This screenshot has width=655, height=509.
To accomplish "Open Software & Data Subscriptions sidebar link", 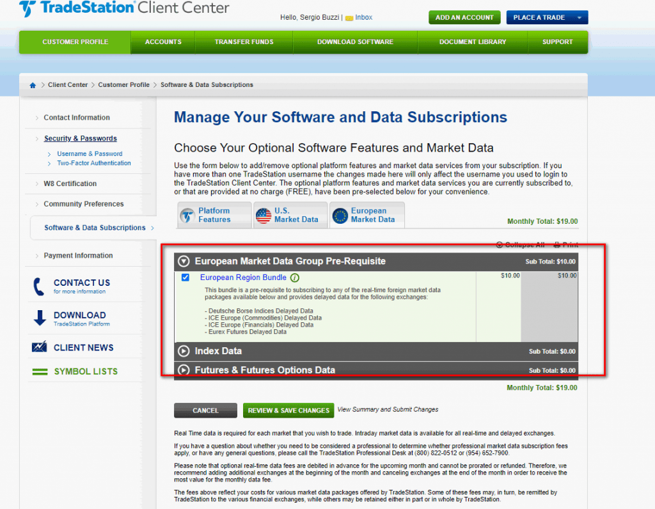I will 95,228.
